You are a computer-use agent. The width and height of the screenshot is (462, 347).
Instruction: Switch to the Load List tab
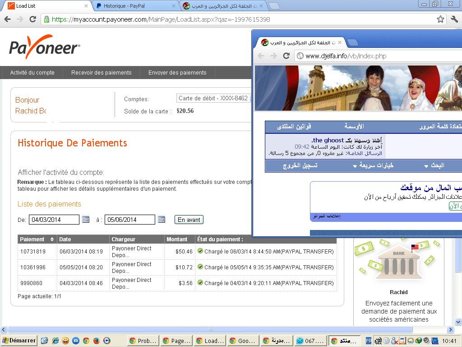tap(46, 6)
